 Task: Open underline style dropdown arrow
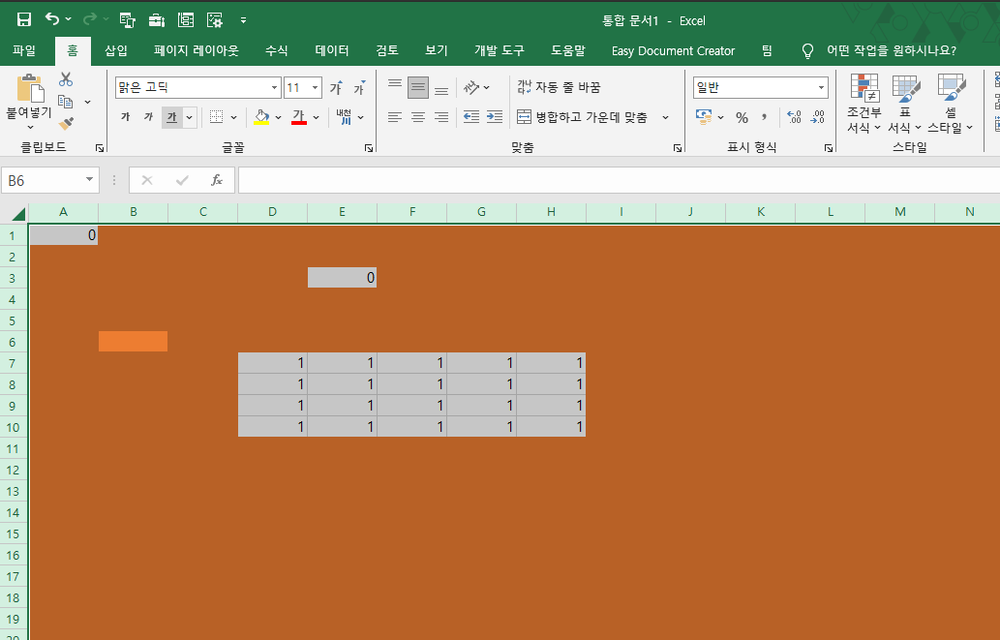click(x=190, y=117)
